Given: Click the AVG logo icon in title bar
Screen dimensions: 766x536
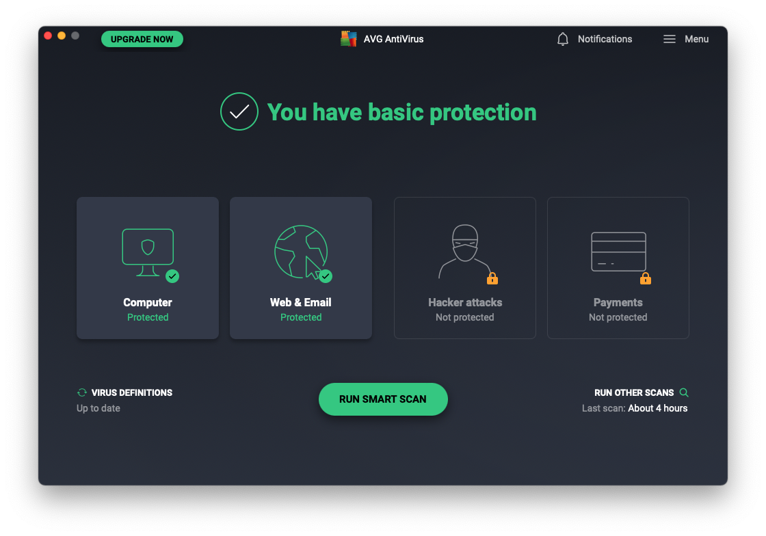Looking at the screenshot, I should pyautogui.click(x=349, y=39).
